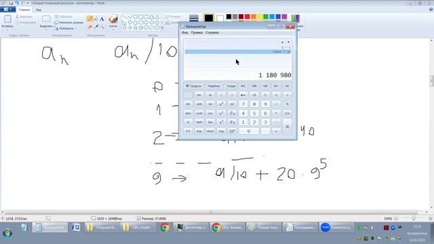Open the shape Outline (Контур) dropdown
Screen dimensions: 434x244
(x=174, y=16)
